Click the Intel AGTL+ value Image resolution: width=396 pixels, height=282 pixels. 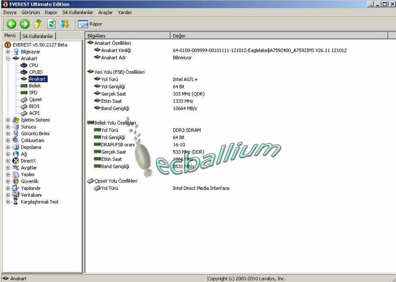pyautogui.click(x=185, y=79)
